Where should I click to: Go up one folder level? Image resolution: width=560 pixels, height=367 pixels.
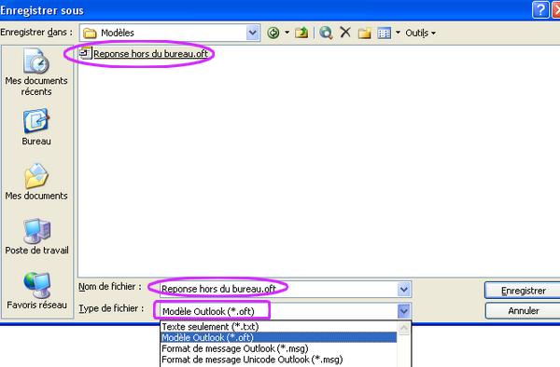tap(301, 33)
